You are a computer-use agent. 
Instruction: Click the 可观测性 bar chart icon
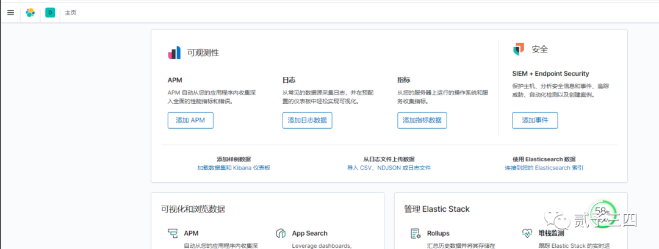pos(175,52)
